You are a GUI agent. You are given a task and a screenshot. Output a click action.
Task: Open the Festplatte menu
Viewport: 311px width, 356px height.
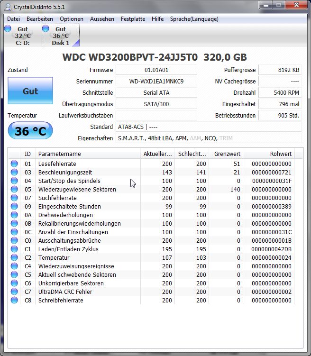point(133,19)
